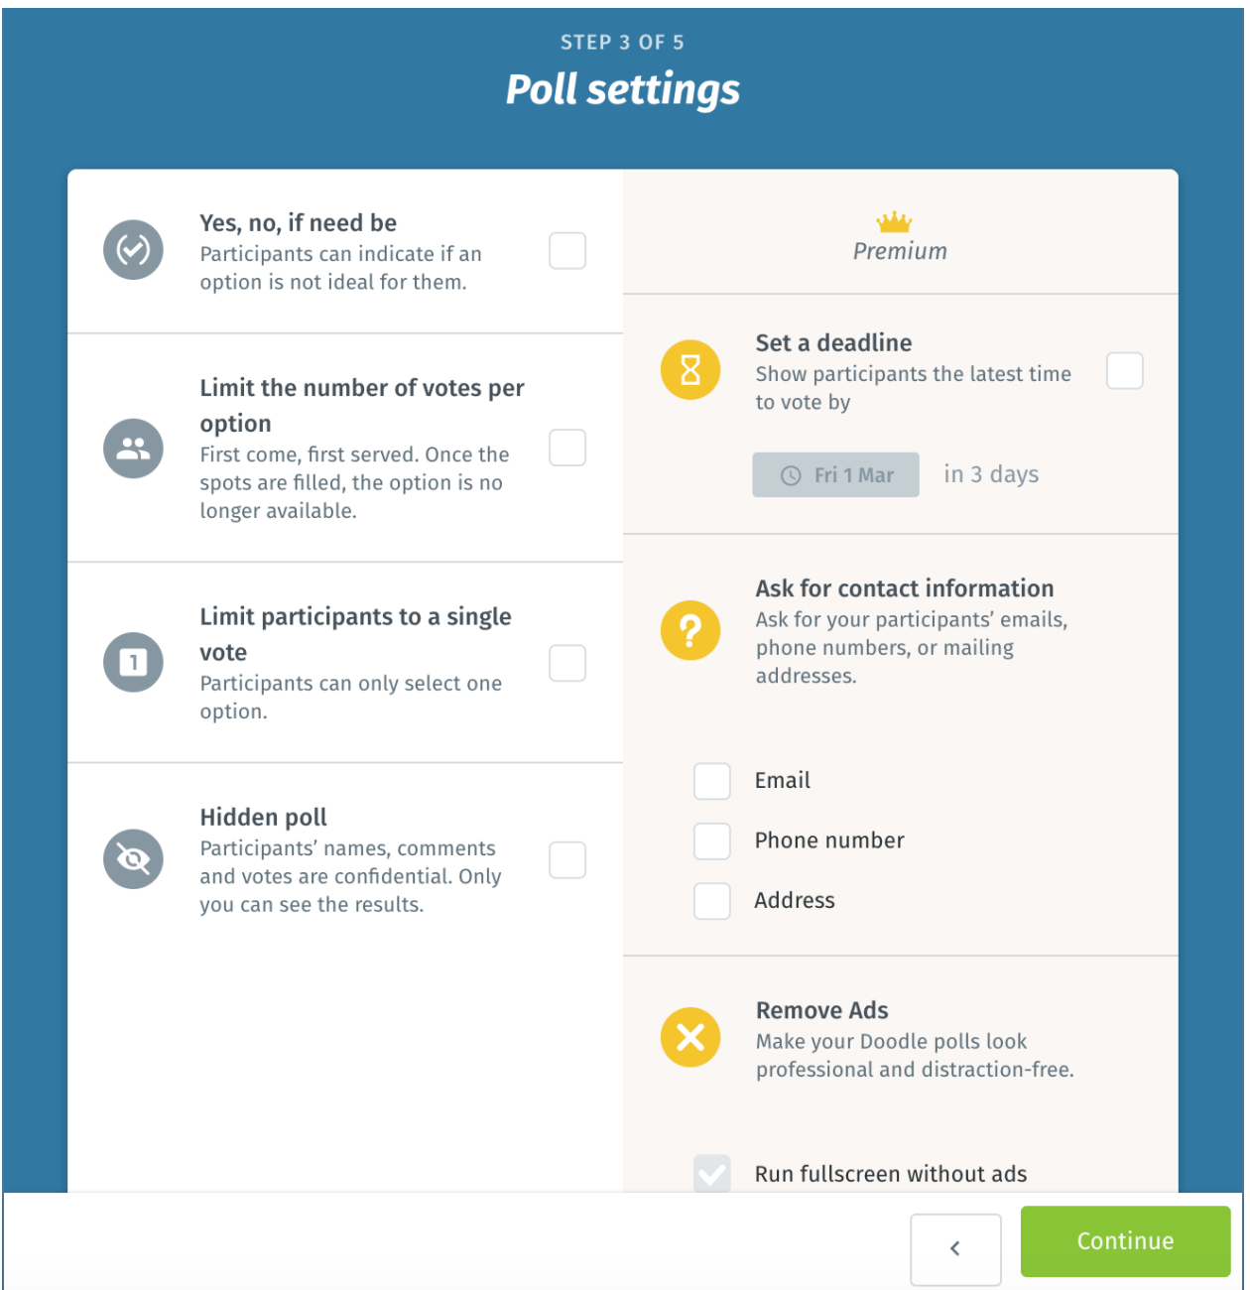
Task: Toggle Run fullscreen without ads checkbox
Action: pyautogui.click(x=712, y=1173)
